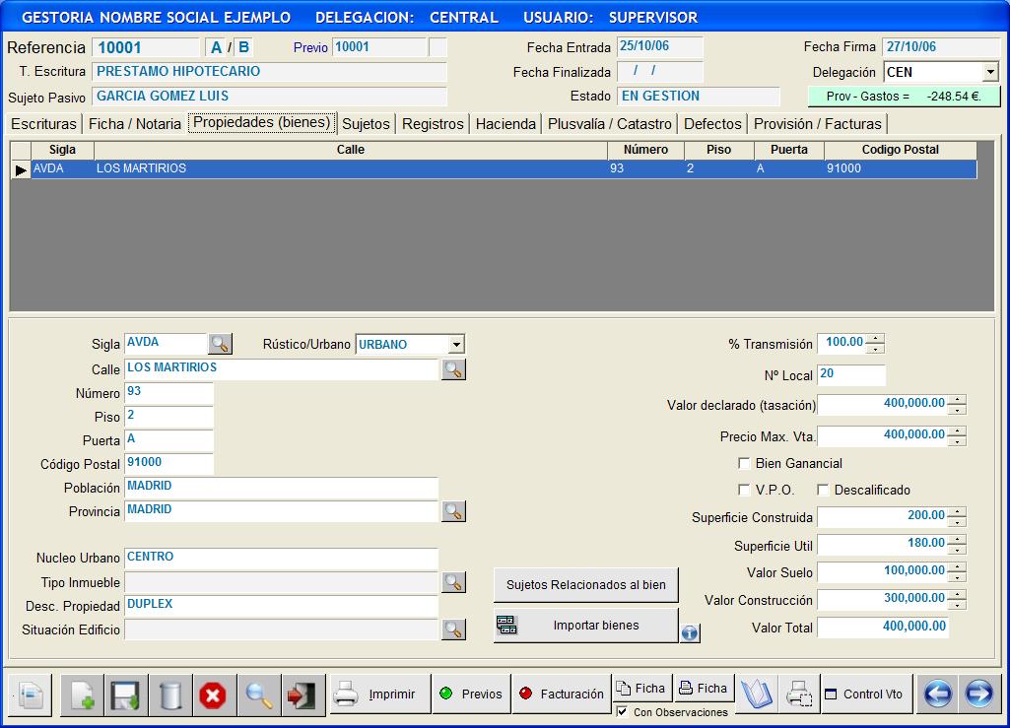Click the blue info icon near Importar bienes
Screen dimensions: 1010x728
689,633
